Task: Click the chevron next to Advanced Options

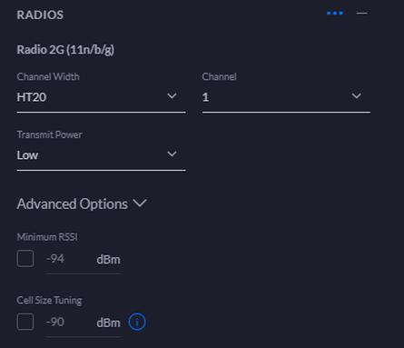Action: [x=140, y=203]
